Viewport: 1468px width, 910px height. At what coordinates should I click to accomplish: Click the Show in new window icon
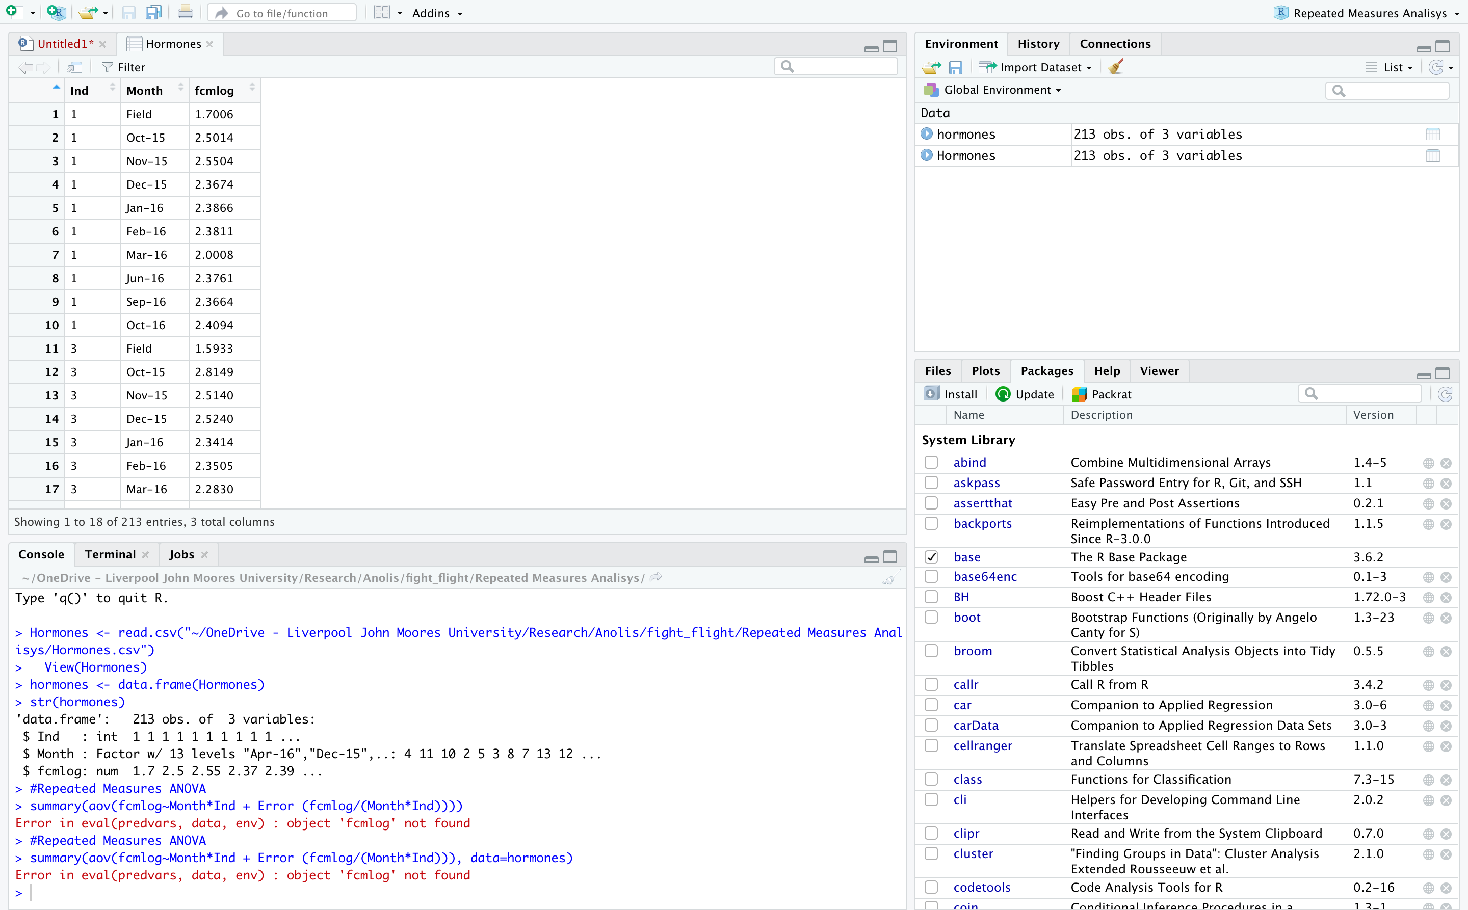point(74,67)
